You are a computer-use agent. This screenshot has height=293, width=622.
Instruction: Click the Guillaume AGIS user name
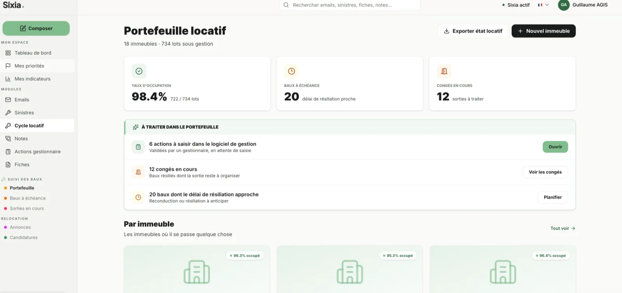pos(590,5)
